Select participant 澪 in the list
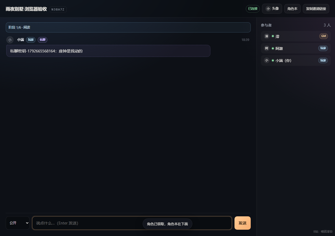This screenshot has height=236, width=335. pos(296,36)
